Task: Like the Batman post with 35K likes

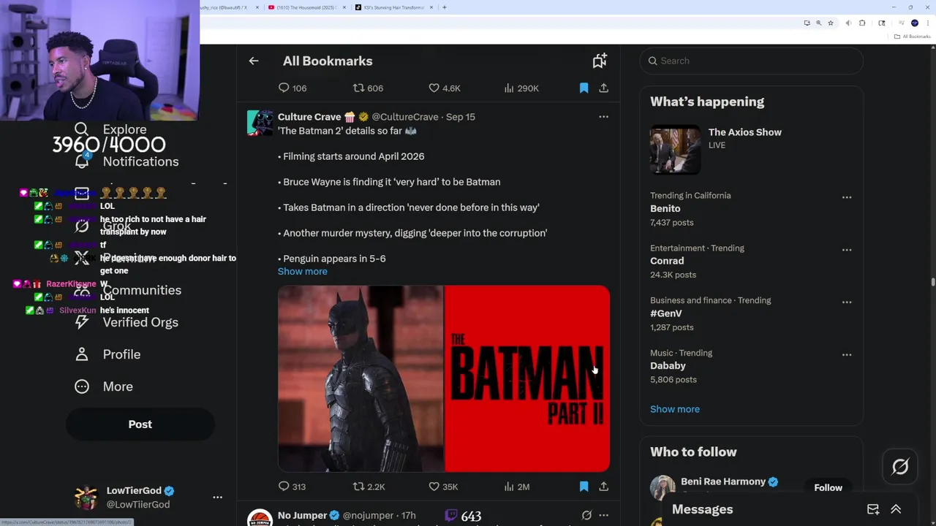Action: click(x=443, y=487)
